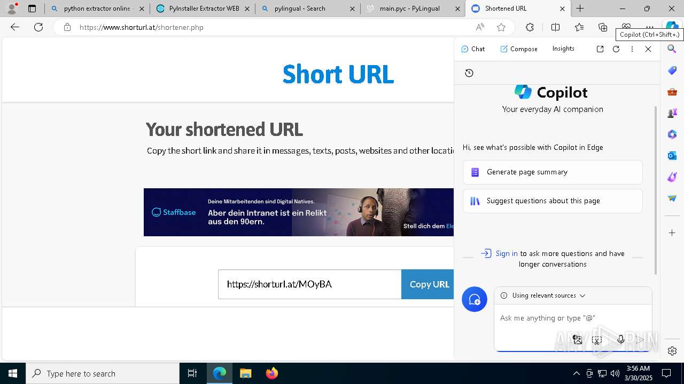Open the Staffbase banner advertisement
The image size is (684, 384).
[299, 212]
